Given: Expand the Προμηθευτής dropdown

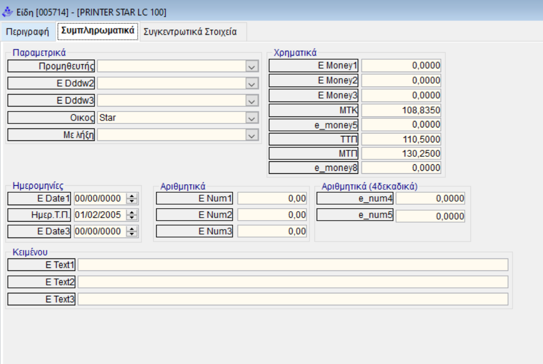Looking at the screenshot, I should coord(252,66).
